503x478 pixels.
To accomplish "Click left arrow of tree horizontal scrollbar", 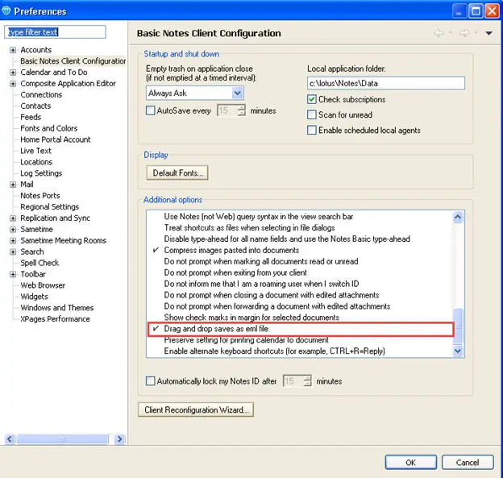I will tap(10, 439).
